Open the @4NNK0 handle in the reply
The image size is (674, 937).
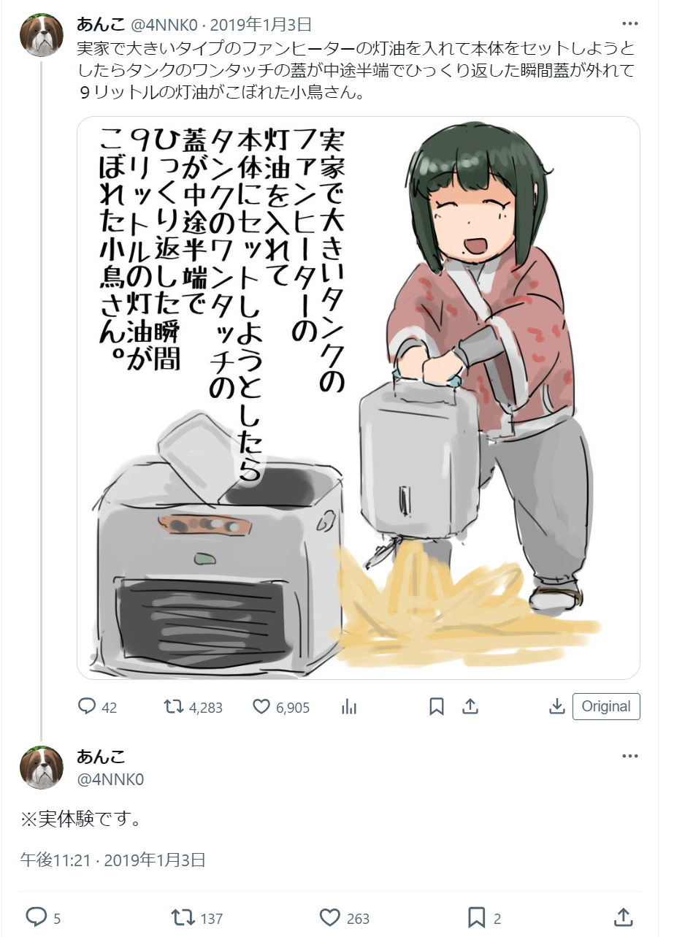tap(110, 779)
